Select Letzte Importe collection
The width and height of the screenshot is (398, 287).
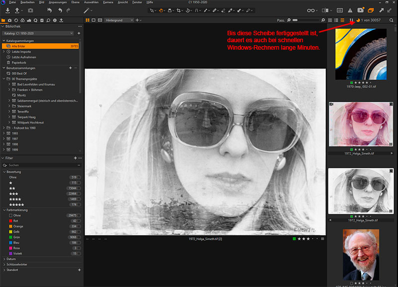21,52
